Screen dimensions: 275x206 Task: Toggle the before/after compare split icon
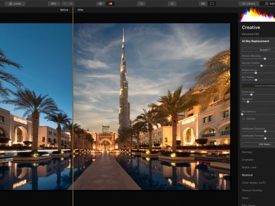(x=110, y=4)
